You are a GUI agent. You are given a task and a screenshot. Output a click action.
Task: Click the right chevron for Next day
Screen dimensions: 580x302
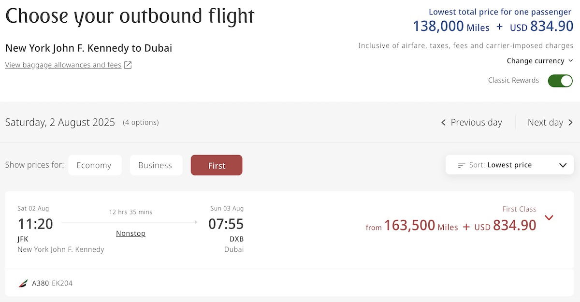[571, 123]
